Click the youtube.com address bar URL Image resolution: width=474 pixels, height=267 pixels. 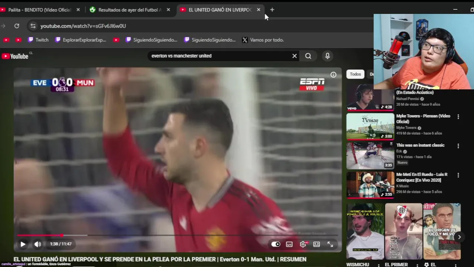click(83, 26)
